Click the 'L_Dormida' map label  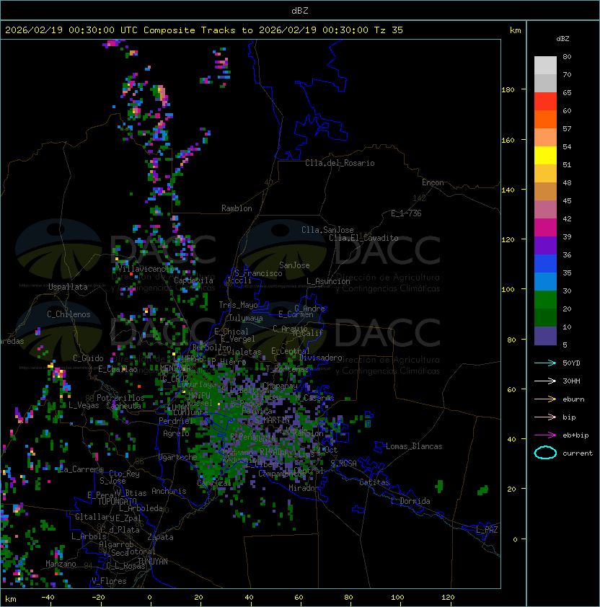click(410, 501)
